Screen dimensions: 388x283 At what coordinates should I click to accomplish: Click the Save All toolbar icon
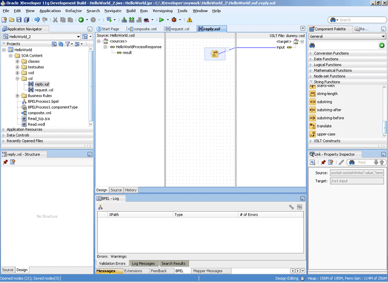coord(27,20)
